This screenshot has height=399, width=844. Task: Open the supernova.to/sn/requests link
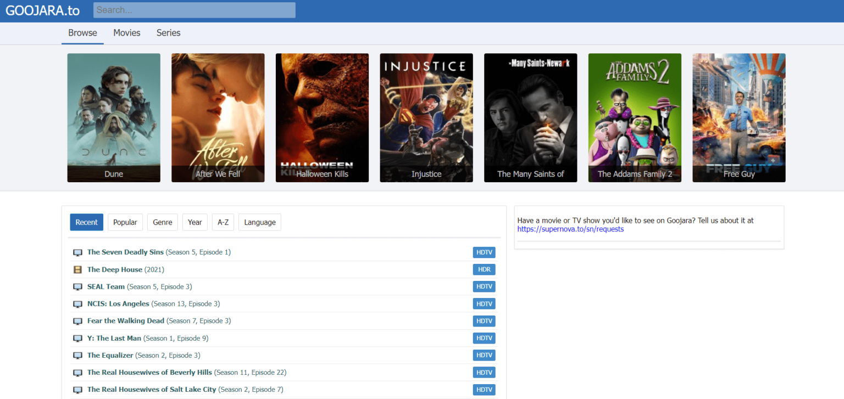[x=570, y=229]
